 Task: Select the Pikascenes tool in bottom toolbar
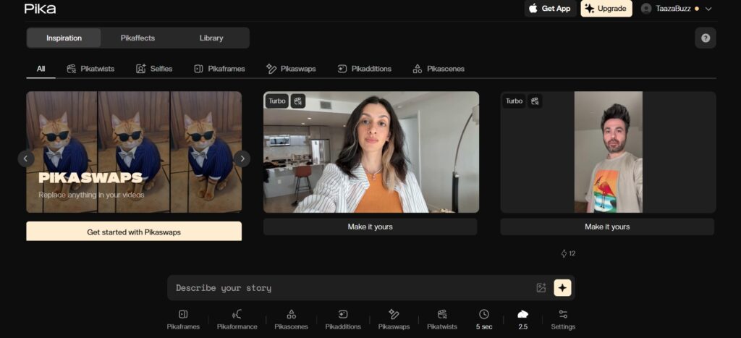pos(291,320)
